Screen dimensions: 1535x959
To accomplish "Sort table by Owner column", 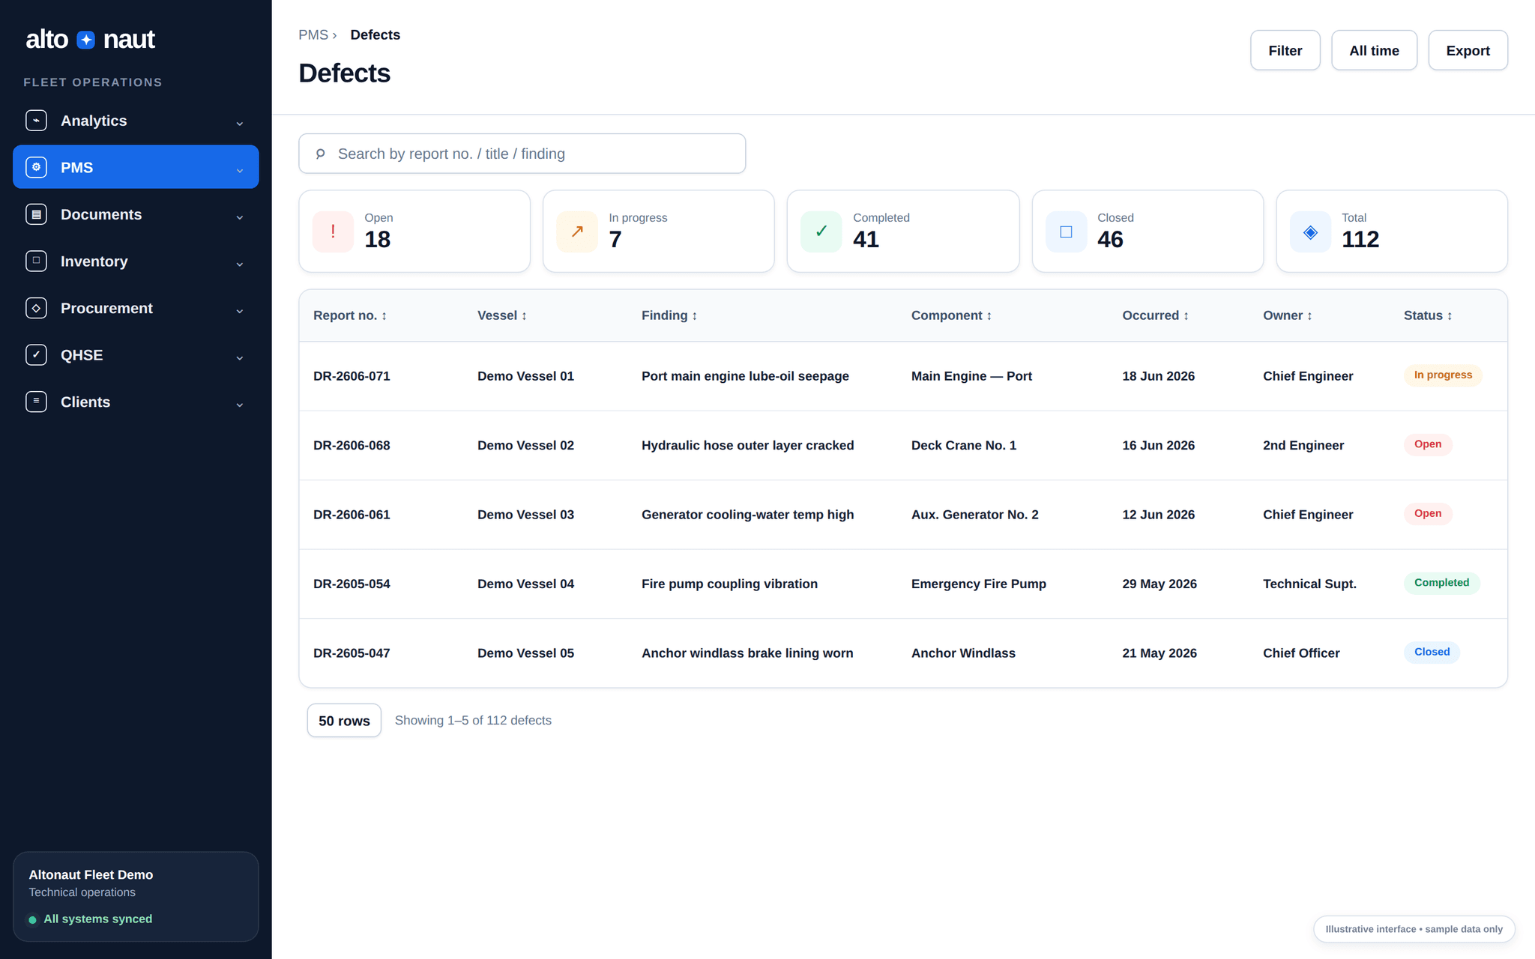I will (1287, 315).
